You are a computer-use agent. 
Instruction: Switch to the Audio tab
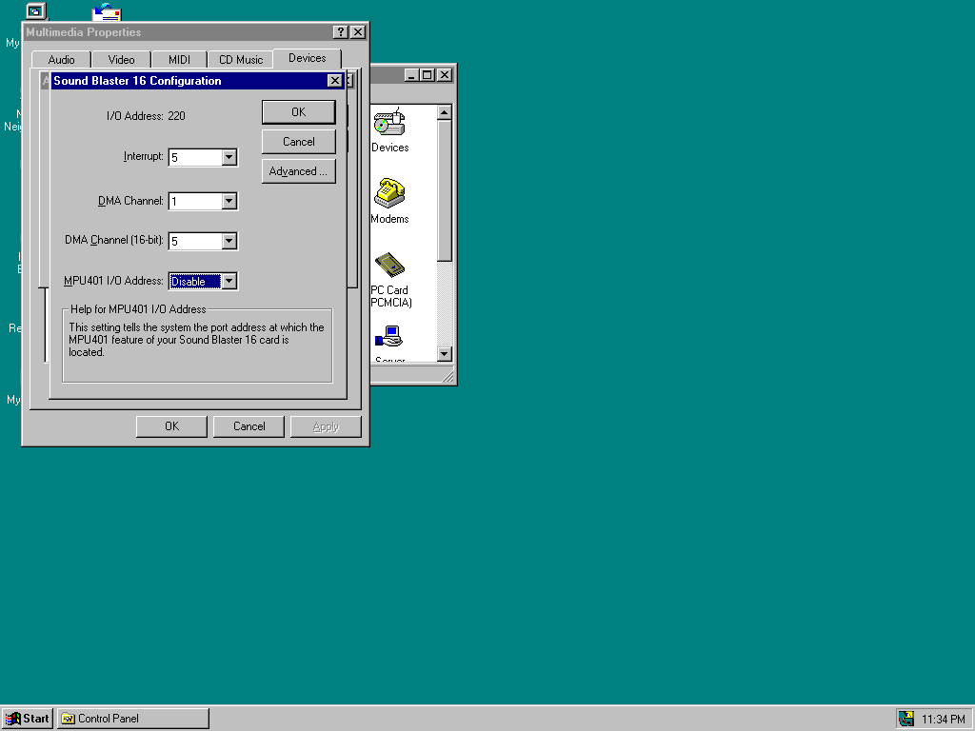point(61,59)
